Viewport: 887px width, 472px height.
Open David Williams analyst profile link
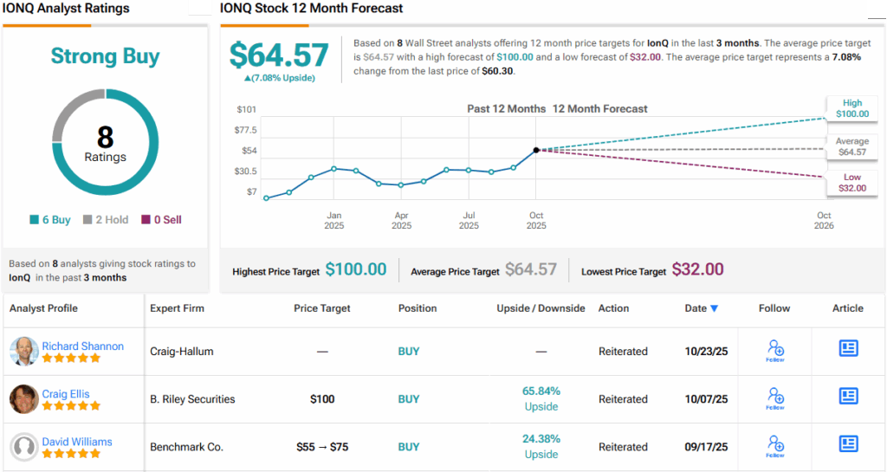[77, 442]
